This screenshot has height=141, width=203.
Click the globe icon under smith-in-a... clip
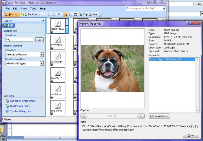click(x=52, y=97)
